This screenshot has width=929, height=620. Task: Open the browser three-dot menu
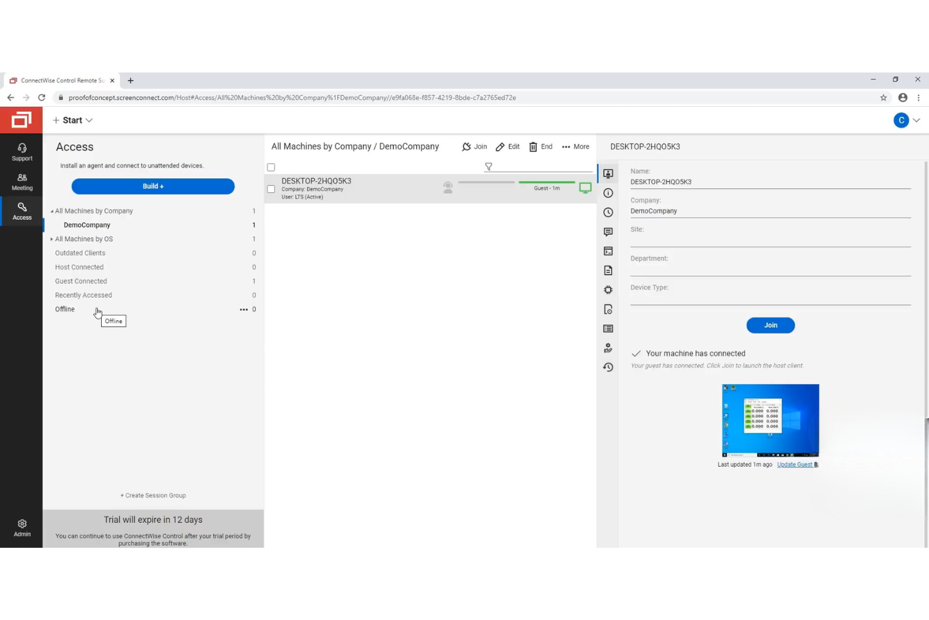[918, 97]
